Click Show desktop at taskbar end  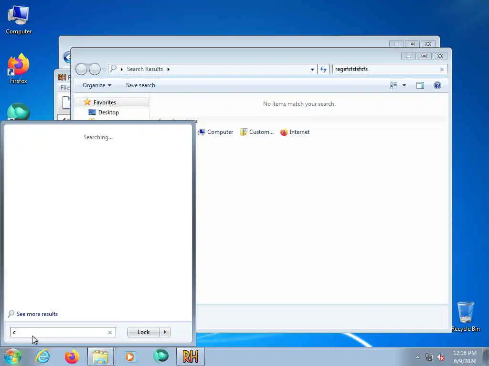tap(486, 356)
